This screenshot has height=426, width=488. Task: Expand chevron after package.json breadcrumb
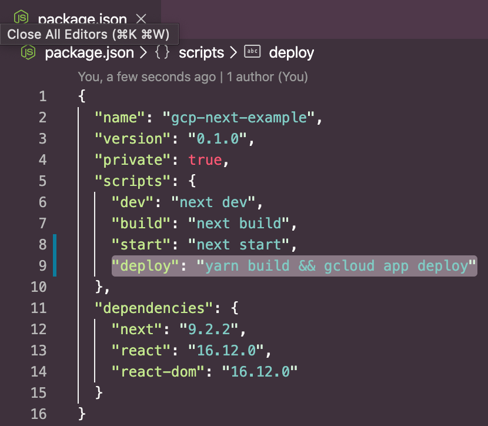[143, 52]
